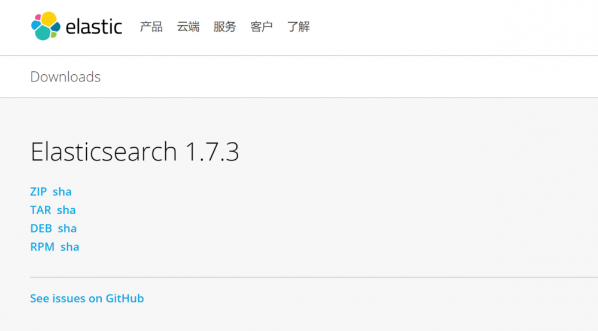Download the TAR package
The height and width of the screenshot is (331, 598).
pos(41,210)
